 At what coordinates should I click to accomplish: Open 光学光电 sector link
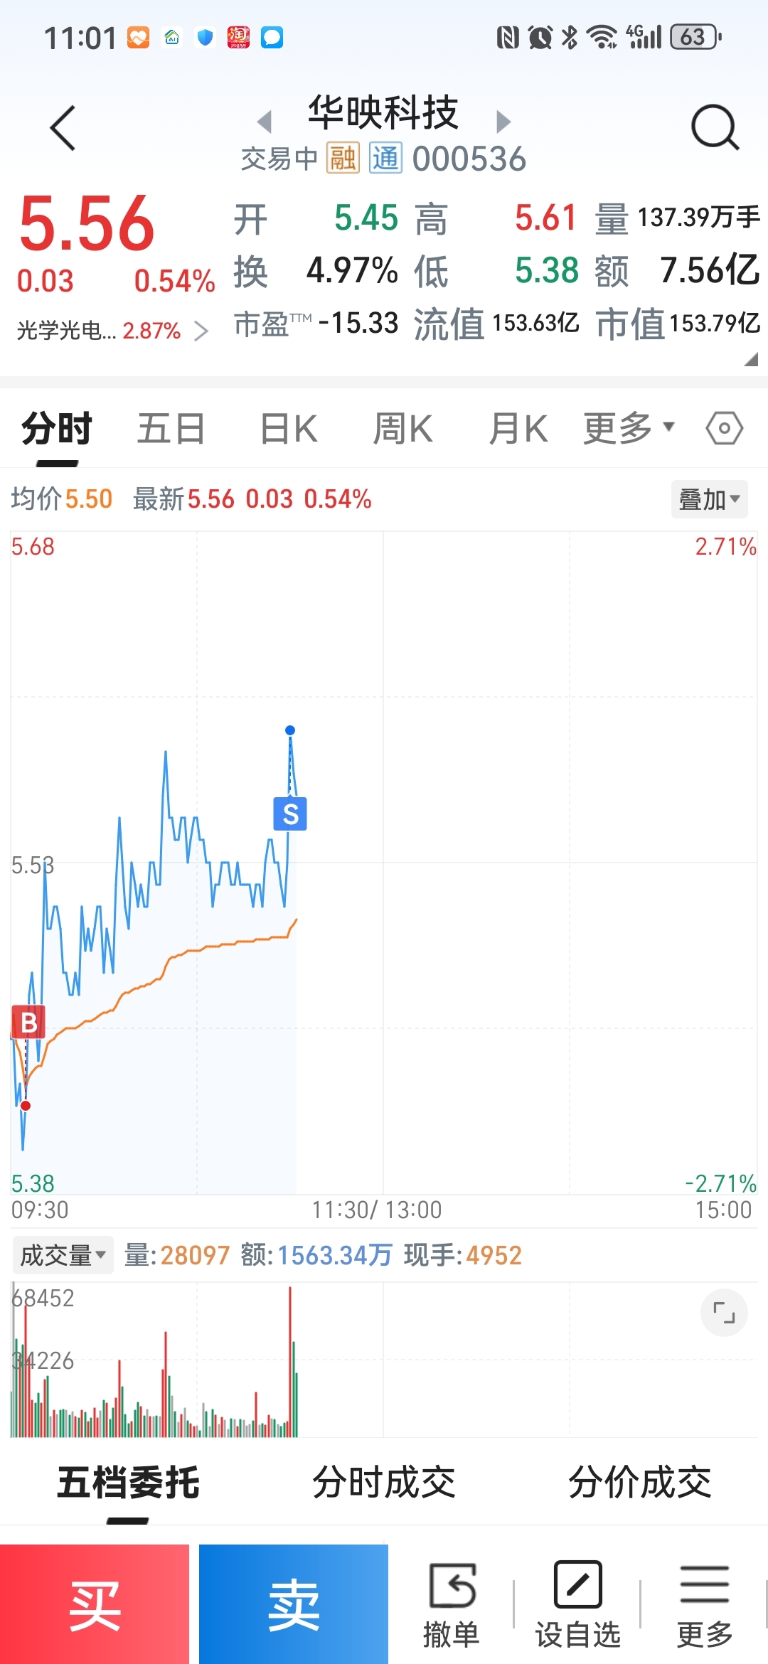[x=112, y=331]
